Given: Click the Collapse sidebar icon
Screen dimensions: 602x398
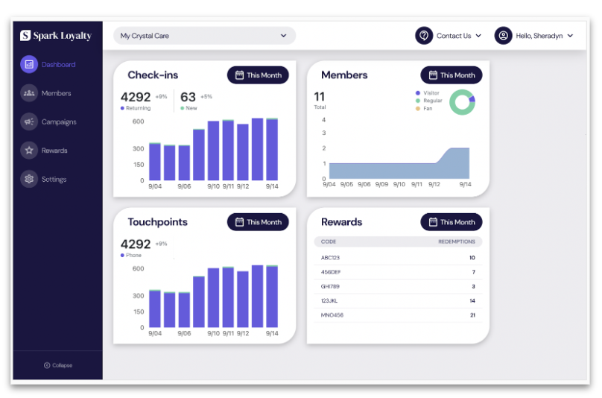Looking at the screenshot, I should (x=47, y=365).
